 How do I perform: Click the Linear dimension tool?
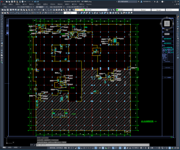[11, 13]
